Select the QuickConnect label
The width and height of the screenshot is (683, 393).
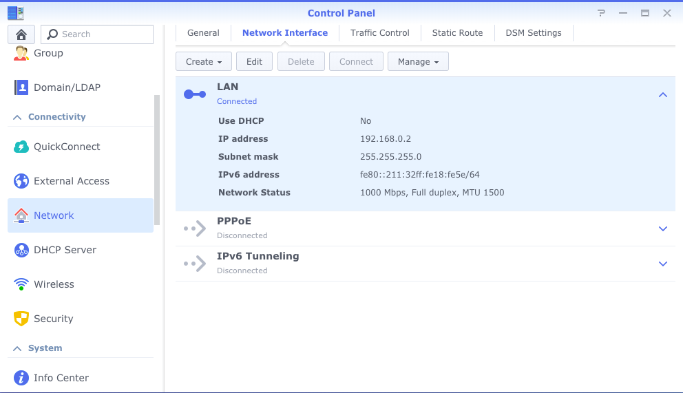tap(67, 147)
